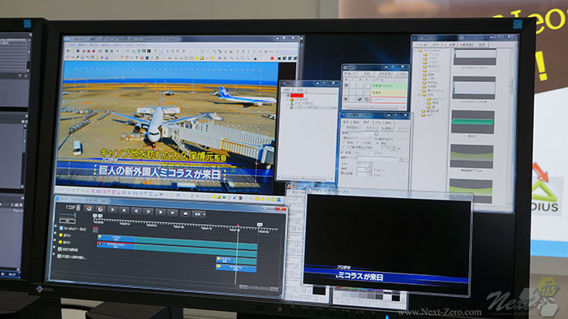Select the yellow-highlighted layer row
Screen dimensions: 568x319
pyautogui.click(x=389, y=93)
